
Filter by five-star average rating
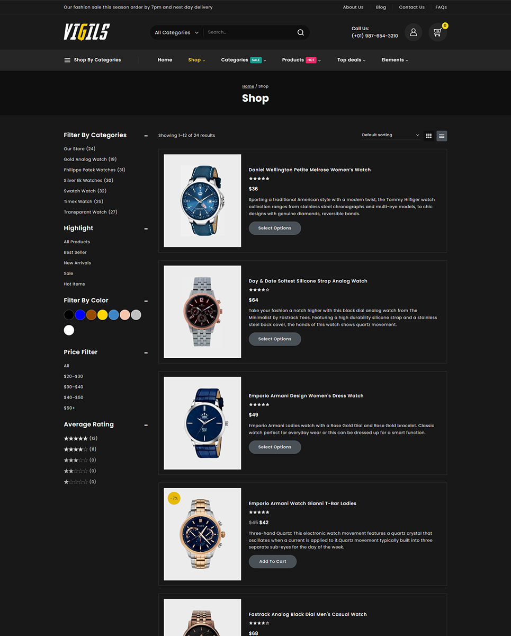coord(80,438)
